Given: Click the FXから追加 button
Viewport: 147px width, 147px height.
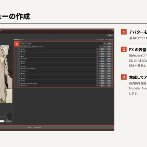Looking at the screenshot, I should 100,40.
